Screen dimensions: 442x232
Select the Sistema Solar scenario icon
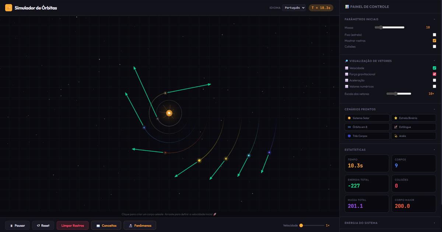(x=350, y=117)
